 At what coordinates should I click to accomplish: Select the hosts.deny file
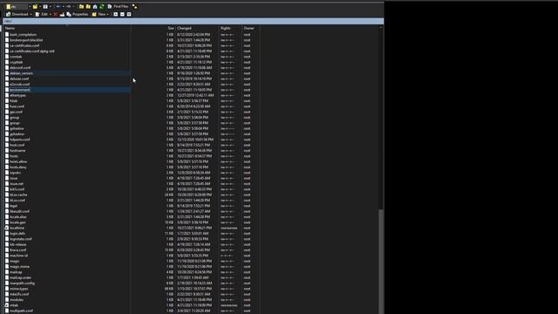click(x=17, y=167)
